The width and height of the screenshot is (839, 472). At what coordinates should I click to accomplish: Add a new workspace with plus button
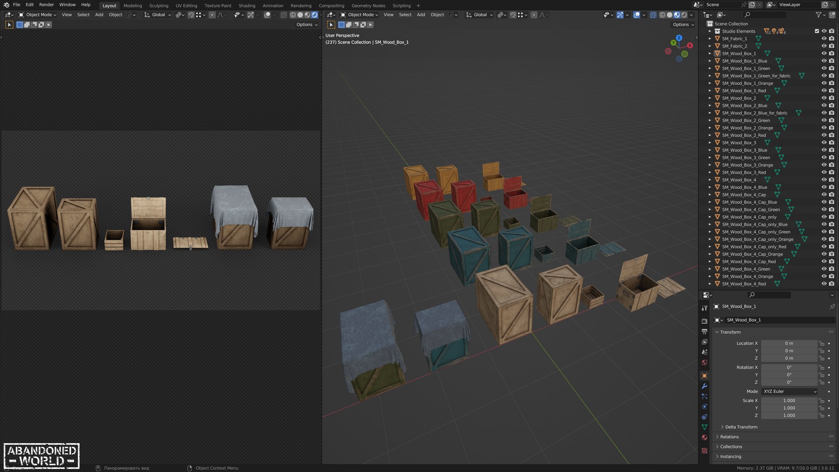[x=418, y=6]
